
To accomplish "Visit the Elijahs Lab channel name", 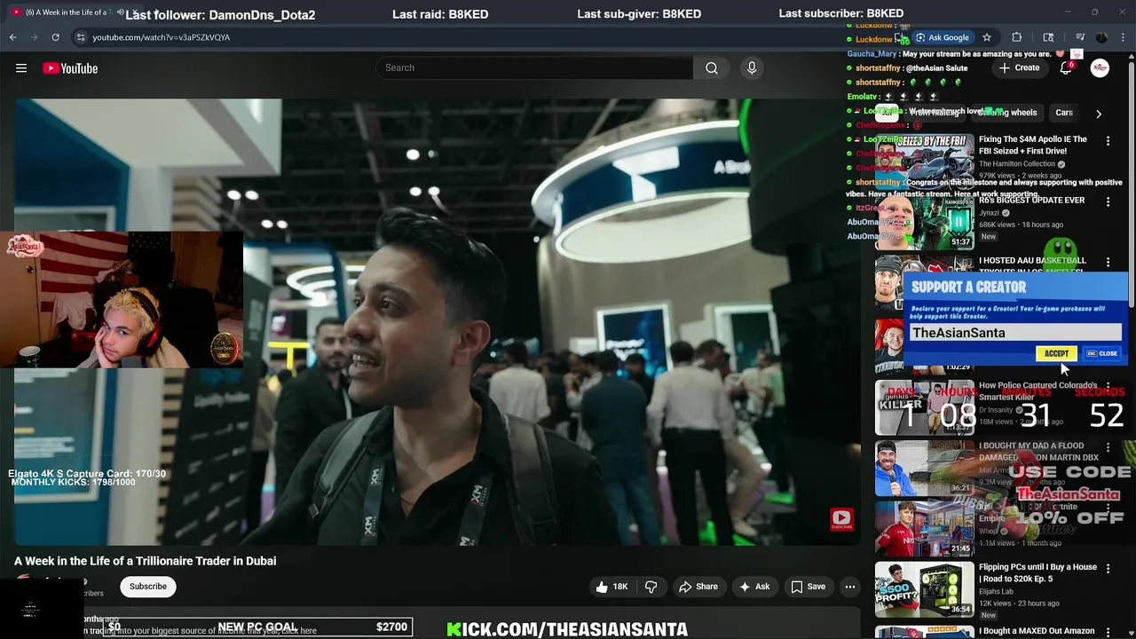I will [x=996, y=592].
